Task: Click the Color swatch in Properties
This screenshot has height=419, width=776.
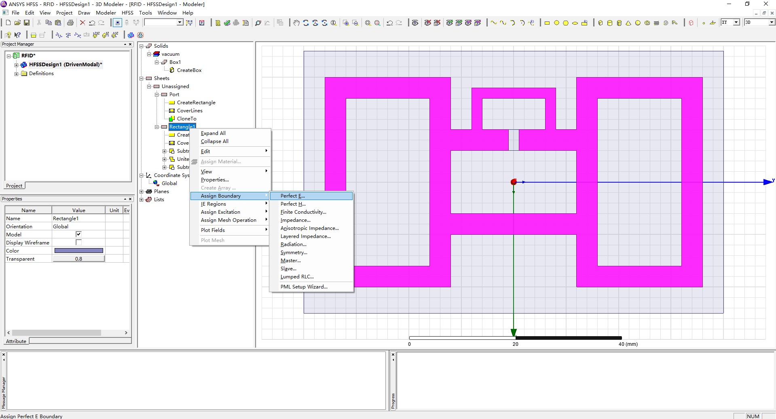Action: pos(78,251)
